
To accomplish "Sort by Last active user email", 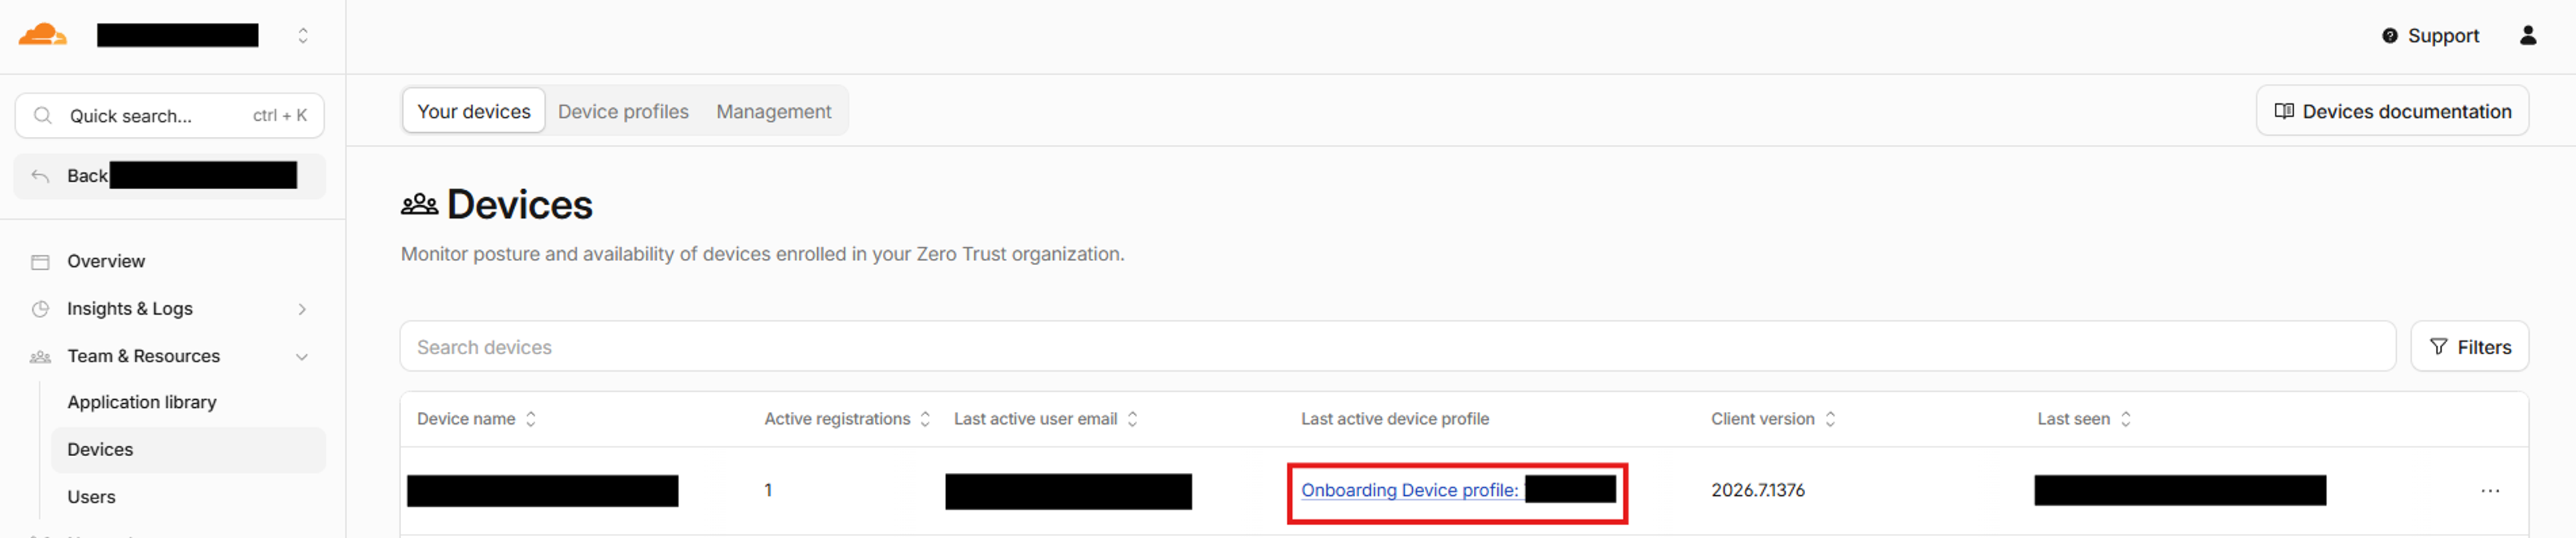I will tap(1132, 419).
